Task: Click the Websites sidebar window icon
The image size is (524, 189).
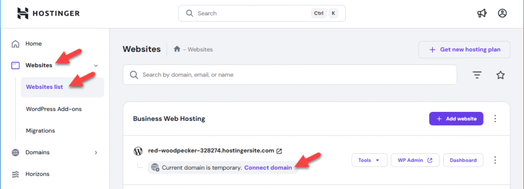Action: point(15,66)
